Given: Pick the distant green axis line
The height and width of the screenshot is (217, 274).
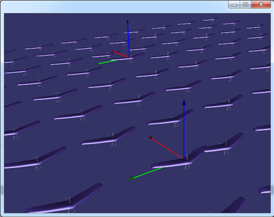Looking at the screenshot, I should (x=106, y=62).
